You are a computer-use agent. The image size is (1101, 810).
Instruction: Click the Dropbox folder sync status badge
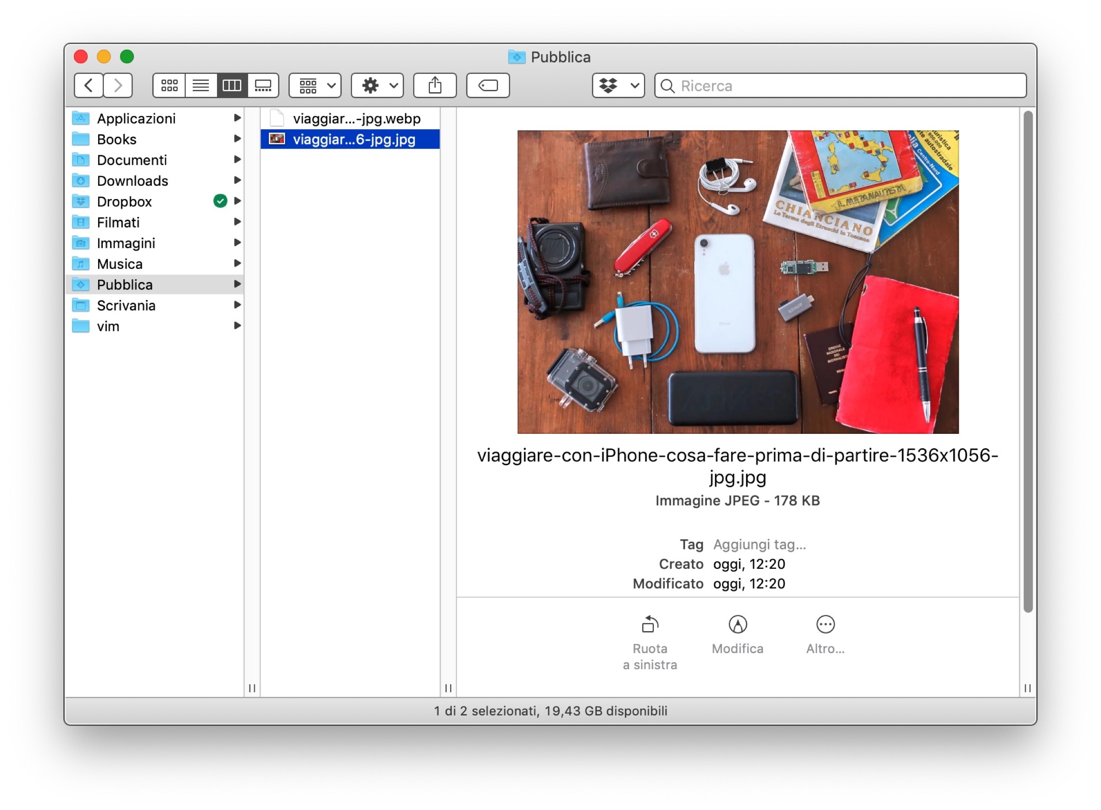pos(220,201)
